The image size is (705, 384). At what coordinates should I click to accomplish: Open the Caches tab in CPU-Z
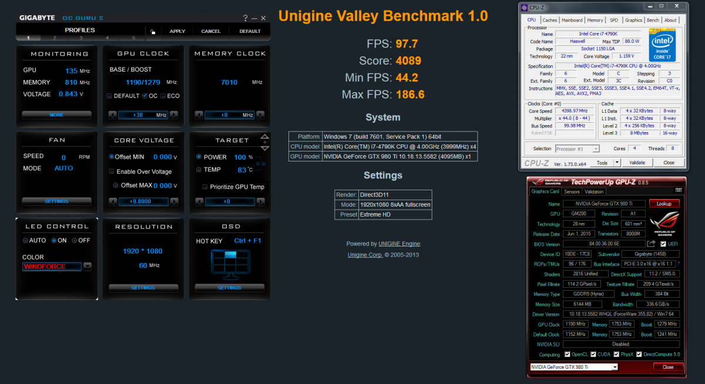tap(550, 20)
